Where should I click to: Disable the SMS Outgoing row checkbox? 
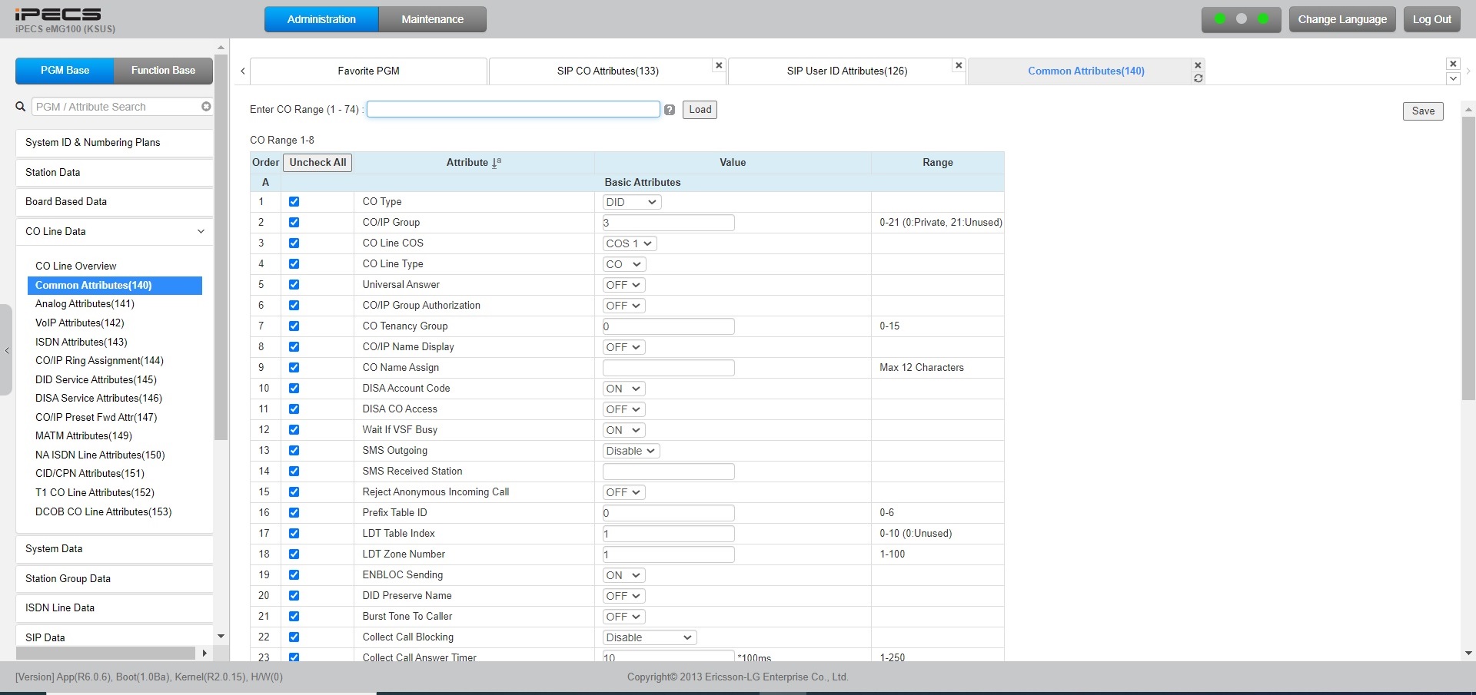coord(294,451)
